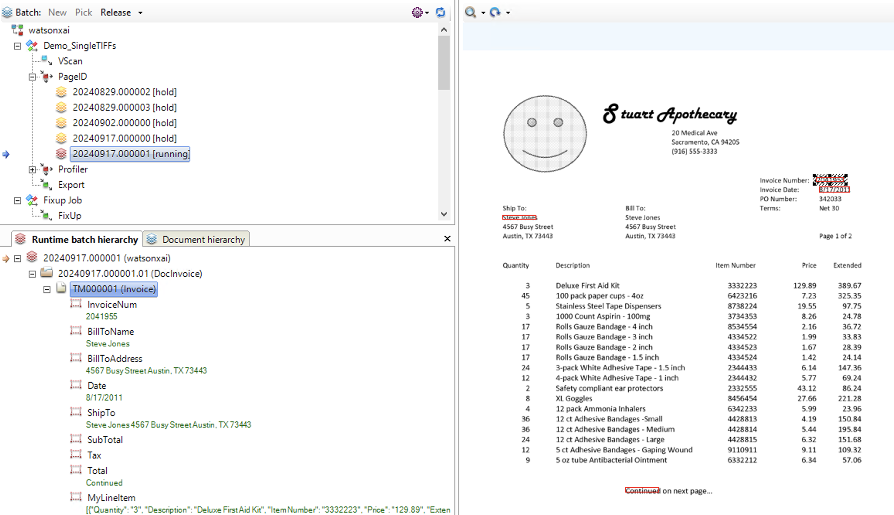Click batch icon for 20240917.000000 [hold]
Image resolution: width=894 pixels, height=515 pixels.
tap(61, 138)
